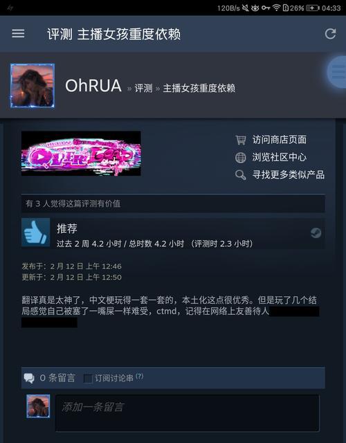The height and width of the screenshot is (443, 346).
Task: Open the floating blue menu bubble
Action: click(337, 72)
